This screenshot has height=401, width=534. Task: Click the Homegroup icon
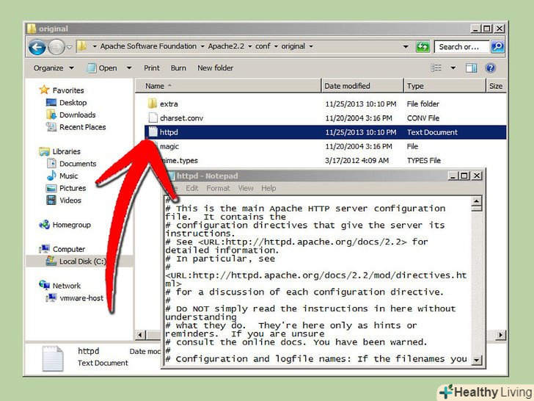point(44,225)
